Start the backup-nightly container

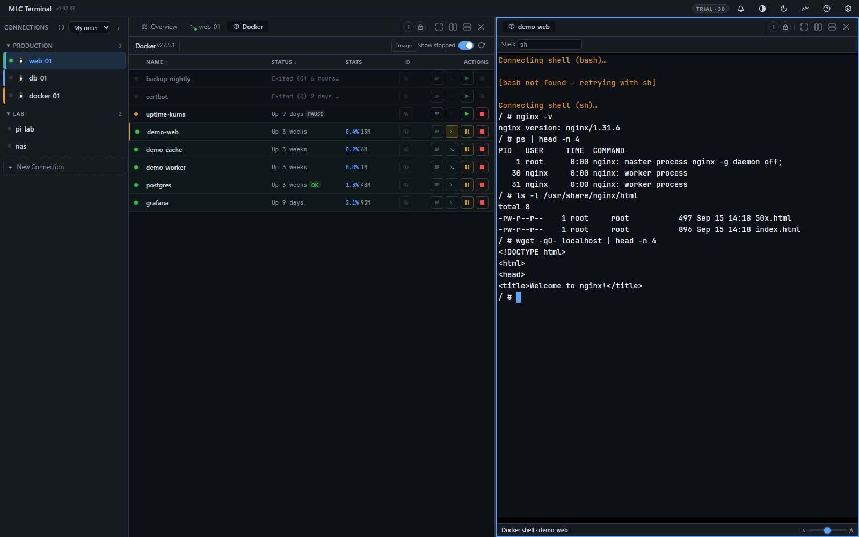(x=467, y=78)
